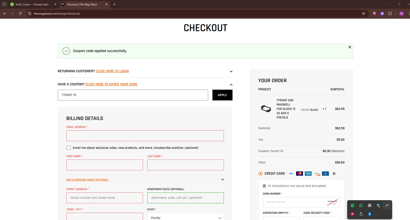Open the Extensions puzzle menu
The image size is (410, 220).
[390, 13]
